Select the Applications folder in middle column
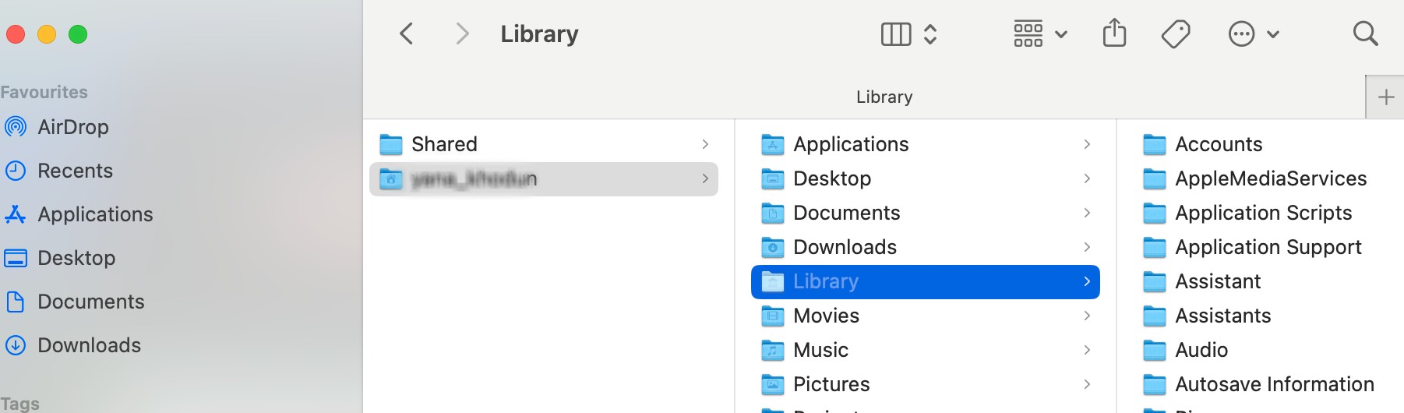Screen dimensions: 1404x413 926,144
